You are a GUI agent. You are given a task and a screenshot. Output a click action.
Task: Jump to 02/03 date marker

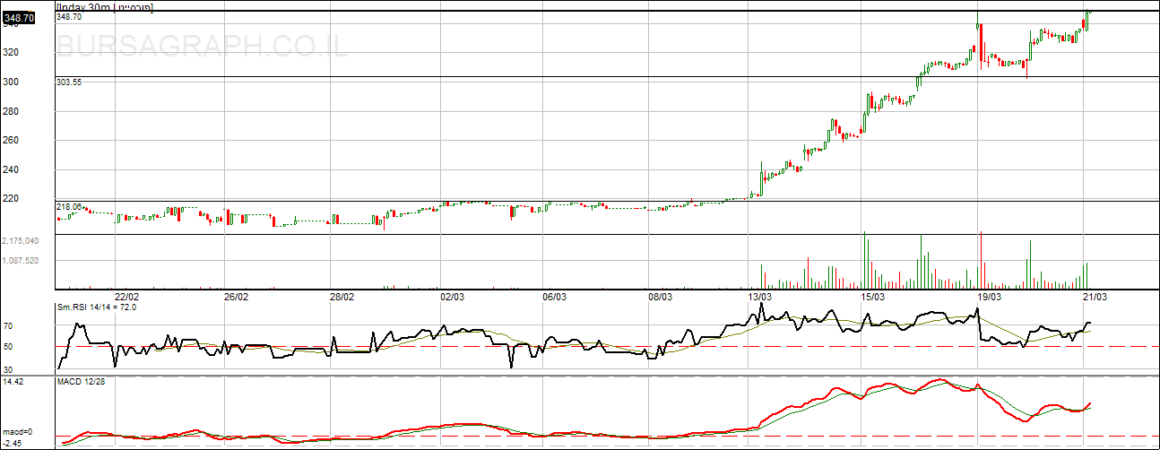(x=452, y=297)
